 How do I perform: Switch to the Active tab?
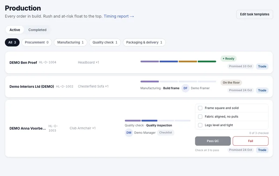[x=15, y=30]
